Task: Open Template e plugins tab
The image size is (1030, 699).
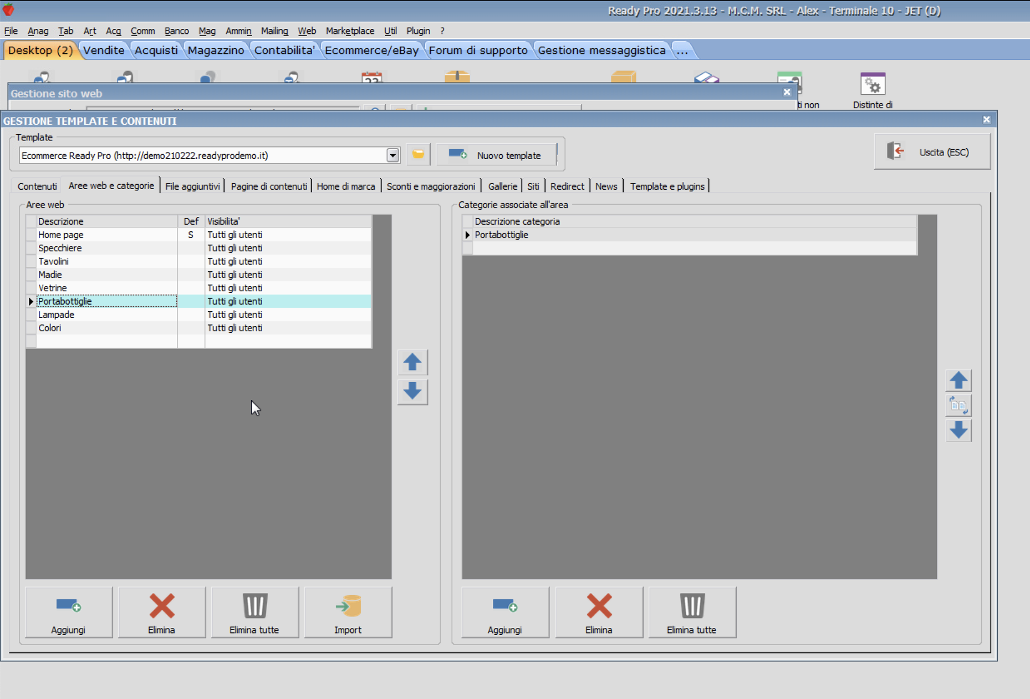Action: 667,186
